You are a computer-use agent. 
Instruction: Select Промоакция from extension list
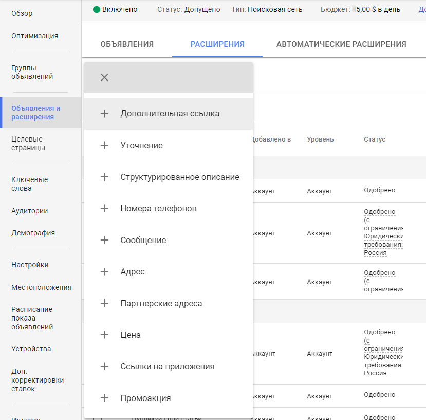coord(145,398)
